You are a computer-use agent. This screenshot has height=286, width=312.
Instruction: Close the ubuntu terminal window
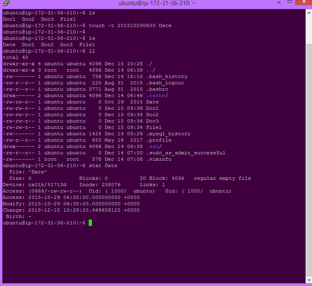pyautogui.click(x=304, y=2)
